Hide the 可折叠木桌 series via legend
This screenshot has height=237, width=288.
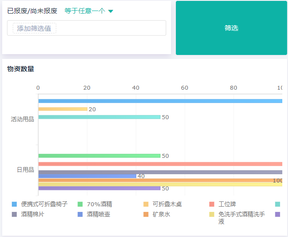point(167,204)
